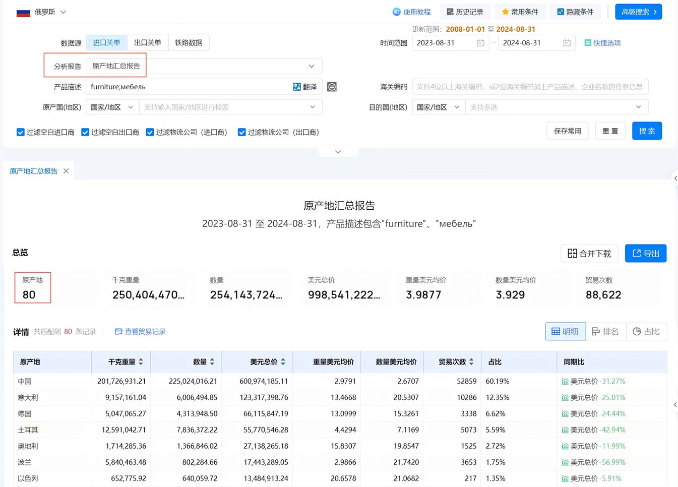The height and width of the screenshot is (487, 678).
Task: Click trend chart icon in 以色列 row
Action: click(x=565, y=478)
